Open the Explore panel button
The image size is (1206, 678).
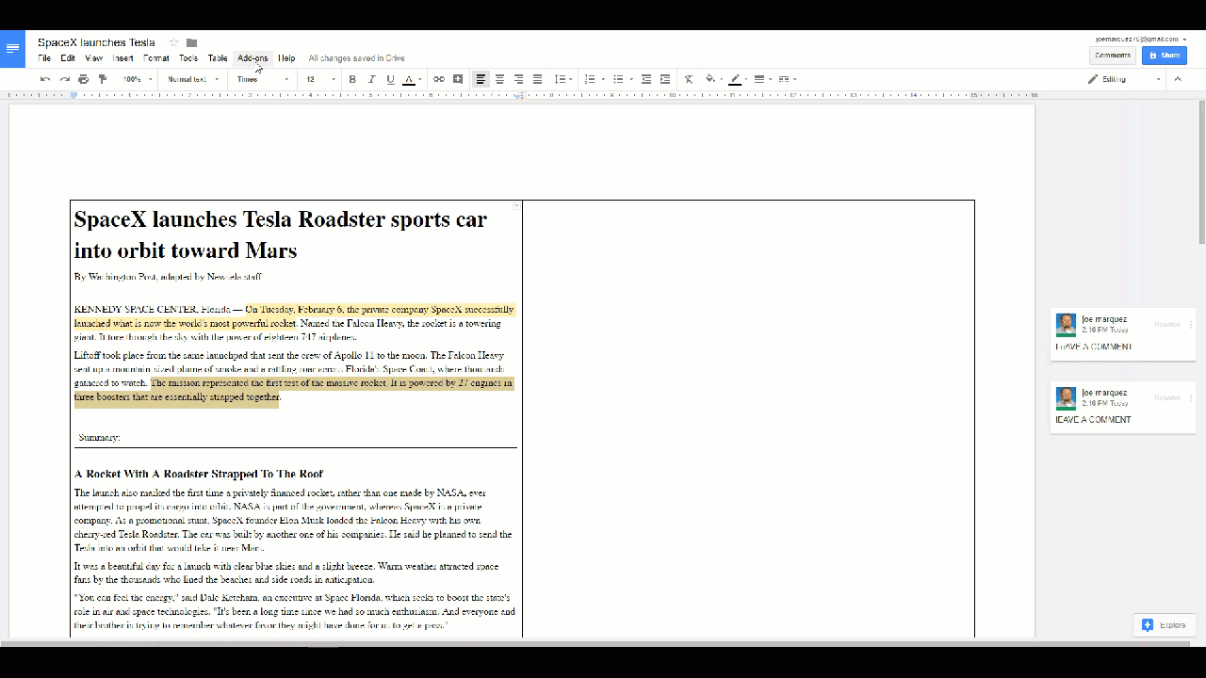click(x=1165, y=625)
